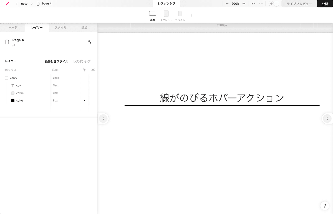Viewport: 333px width, 214px height.
Task: Click the sunrise animation column icon
Action: click(93, 70)
